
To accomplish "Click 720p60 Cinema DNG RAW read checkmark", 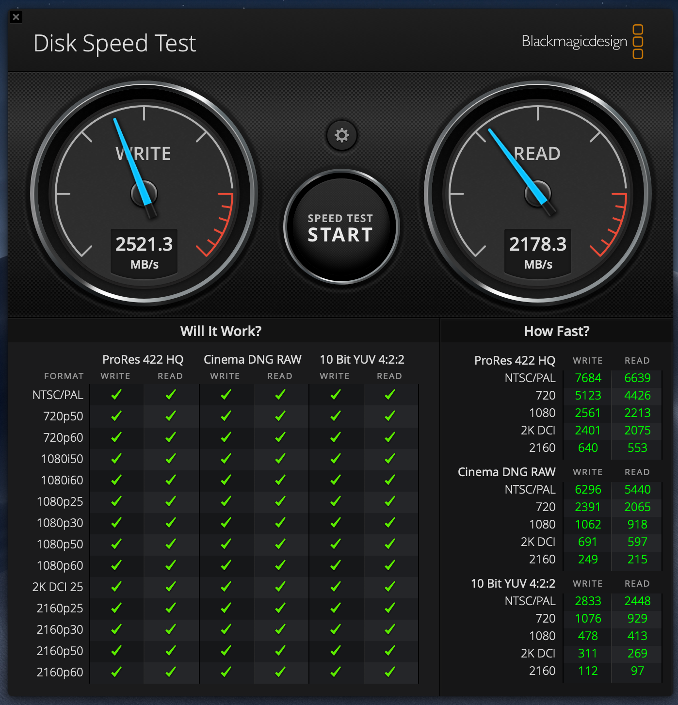I will (280, 437).
